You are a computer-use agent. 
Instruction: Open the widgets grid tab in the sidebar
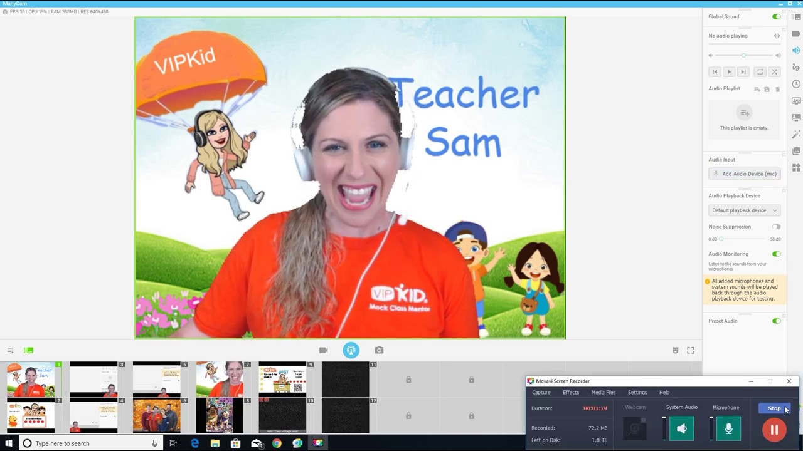[x=796, y=168]
